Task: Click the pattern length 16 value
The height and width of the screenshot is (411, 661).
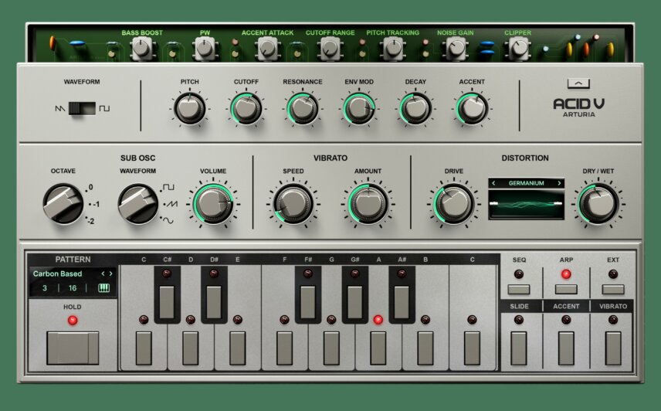Action: (73, 288)
